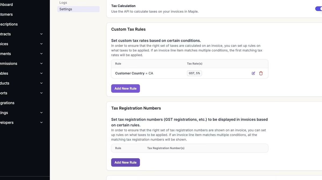This screenshot has width=322, height=180.
Task: Expand the Settings sidebar chevron
Action: [x=41, y=113]
